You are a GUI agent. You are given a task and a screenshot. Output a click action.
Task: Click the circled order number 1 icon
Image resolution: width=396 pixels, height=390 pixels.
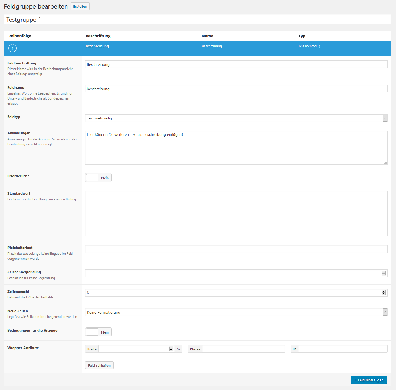coord(12,48)
